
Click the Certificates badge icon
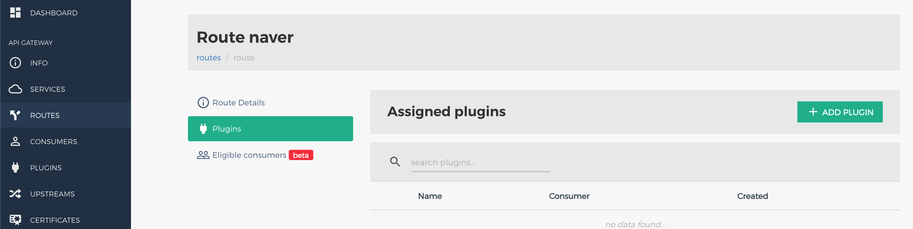click(x=15, y=220)
